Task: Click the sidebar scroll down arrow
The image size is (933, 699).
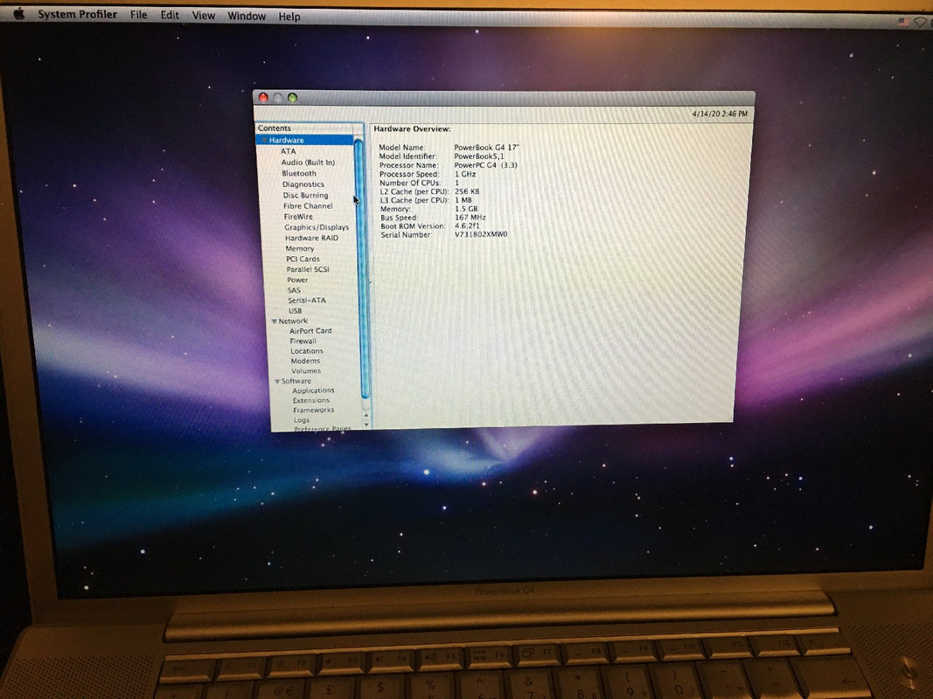Action: tap(366, 425)
